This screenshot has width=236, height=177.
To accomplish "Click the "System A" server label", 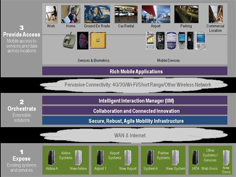I will point(151,168).
